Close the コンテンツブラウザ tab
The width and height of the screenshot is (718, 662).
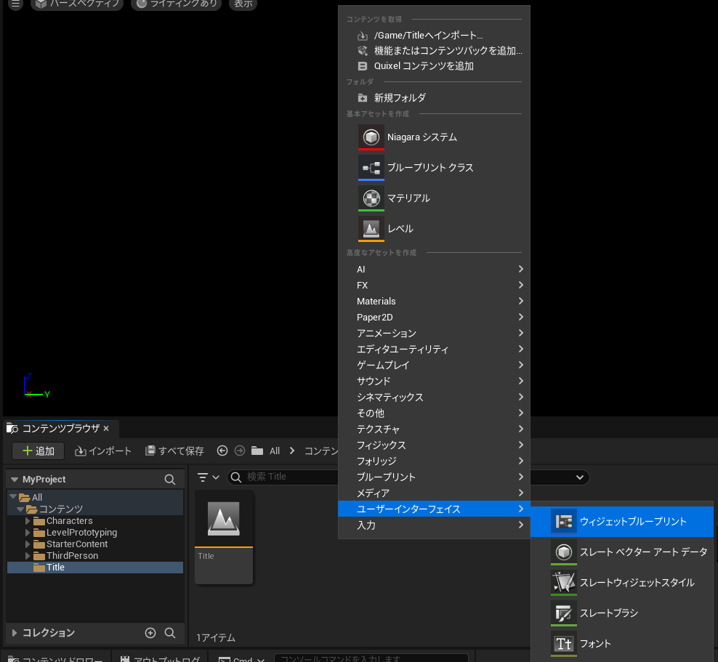(x=106, y=429)
